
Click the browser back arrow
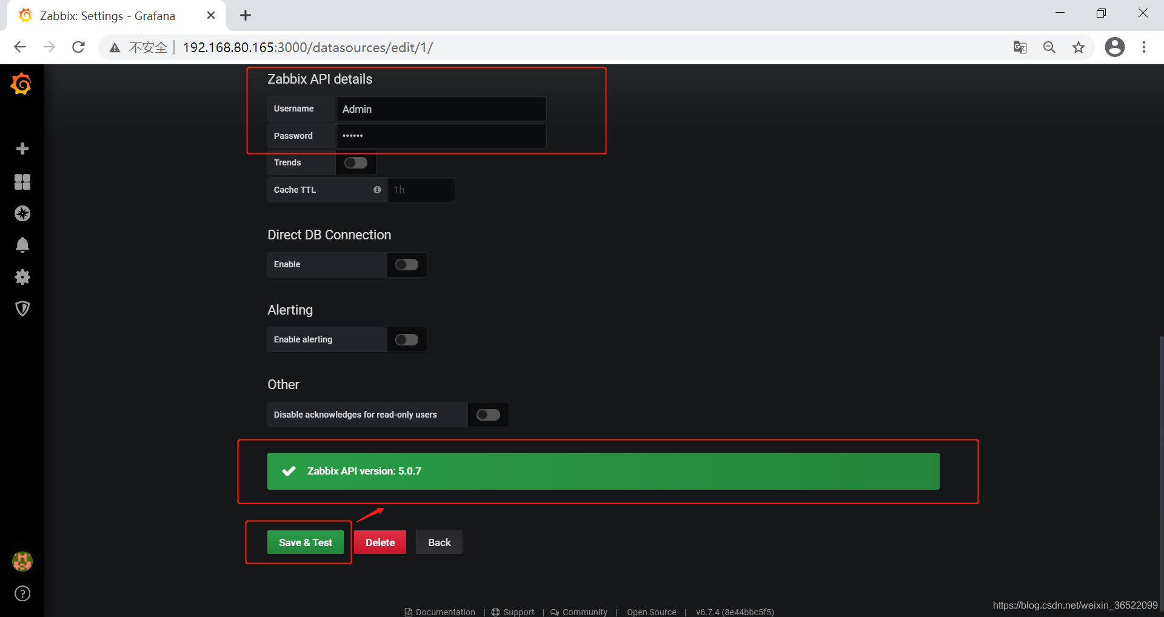point(20,47)
